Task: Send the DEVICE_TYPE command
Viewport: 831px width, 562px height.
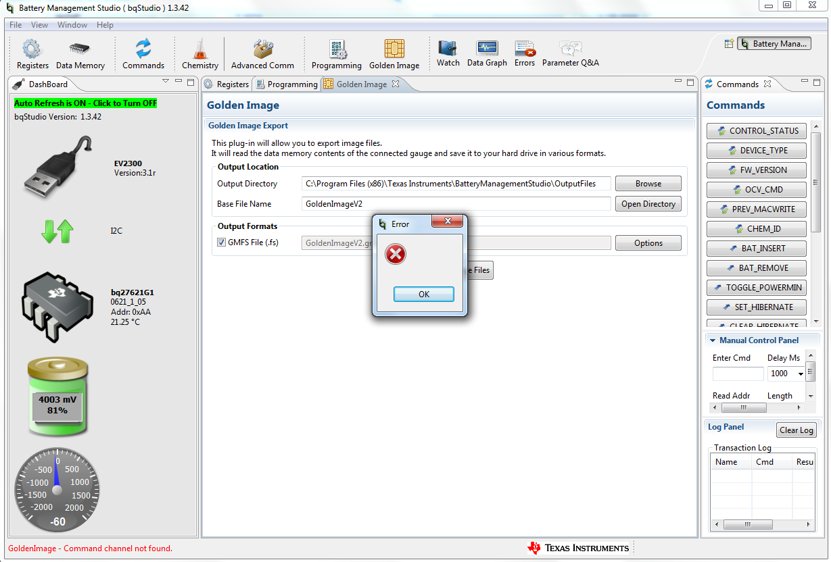Action: pos(757,151)
